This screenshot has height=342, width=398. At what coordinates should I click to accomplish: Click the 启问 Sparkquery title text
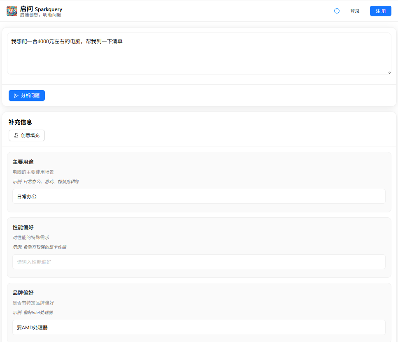(x=41, y=9)
